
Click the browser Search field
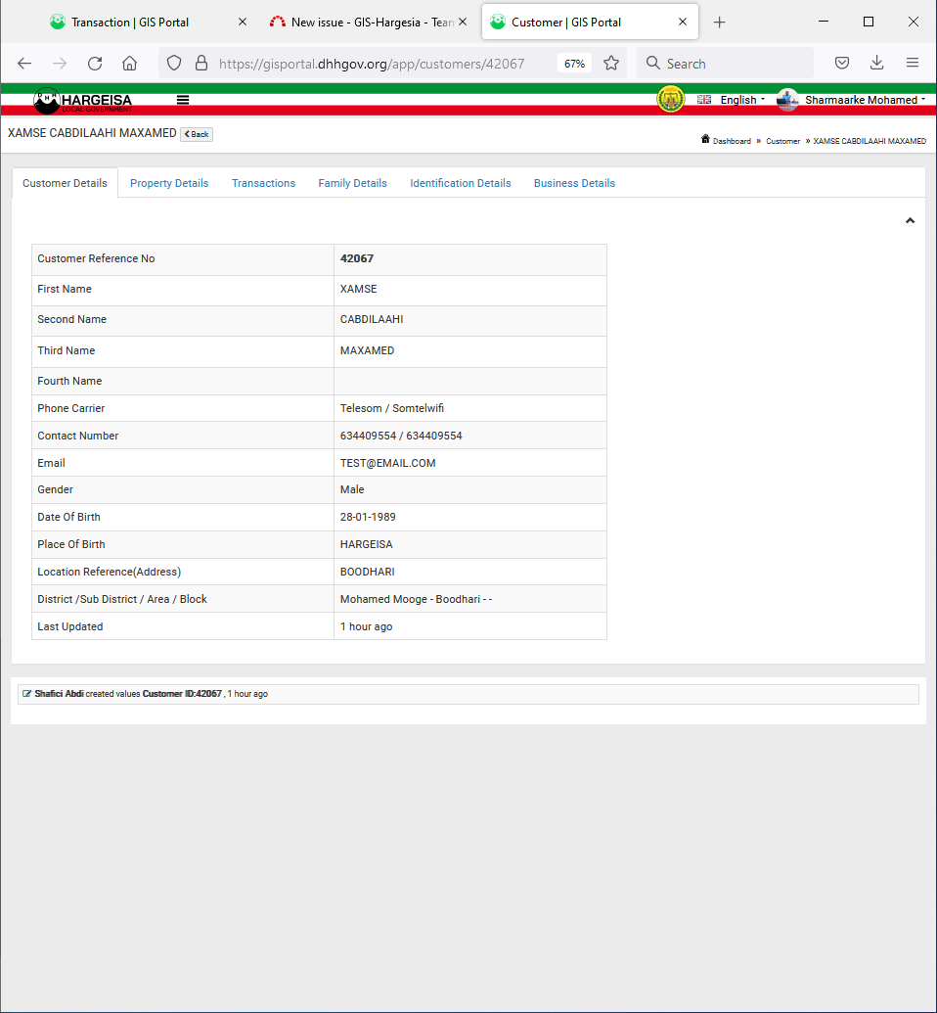coord(725,64)
